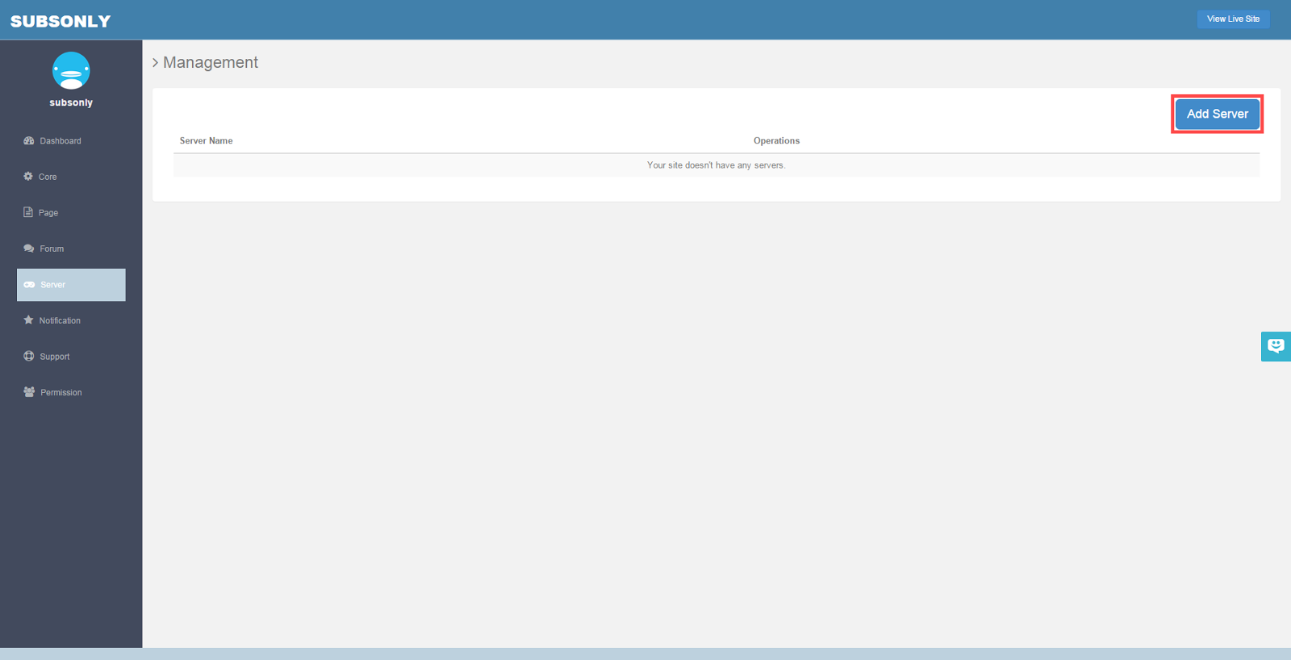Click the Operations column header

776,140
